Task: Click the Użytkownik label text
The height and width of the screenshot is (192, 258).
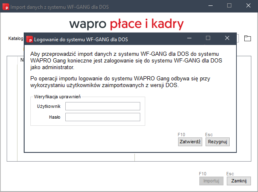Action: click(x=49, y=106)
